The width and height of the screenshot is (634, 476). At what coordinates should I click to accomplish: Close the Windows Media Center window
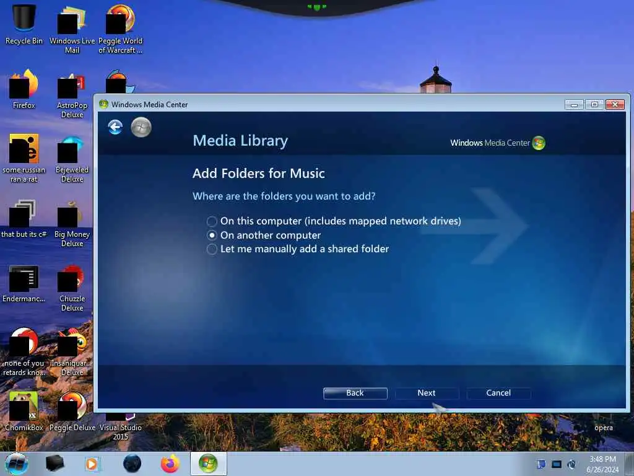tap(615, 104)
